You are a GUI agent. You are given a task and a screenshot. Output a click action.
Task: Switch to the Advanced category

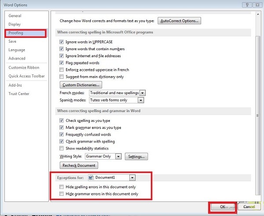[17, 58]
